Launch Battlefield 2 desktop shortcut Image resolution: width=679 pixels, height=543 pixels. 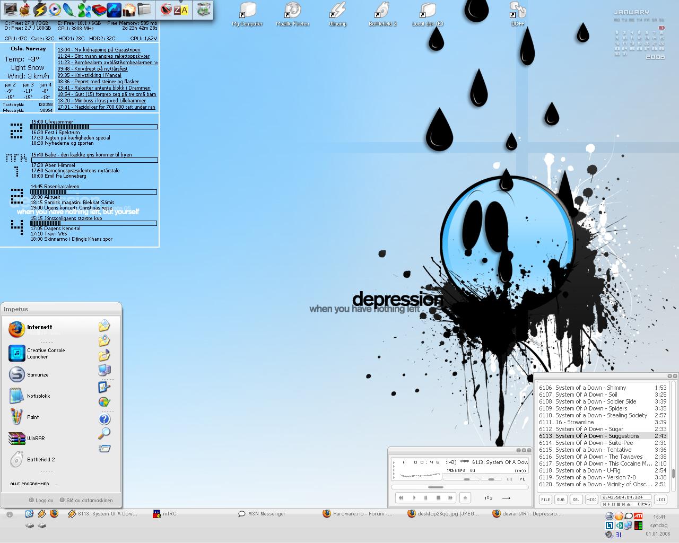tap(382, 14)
